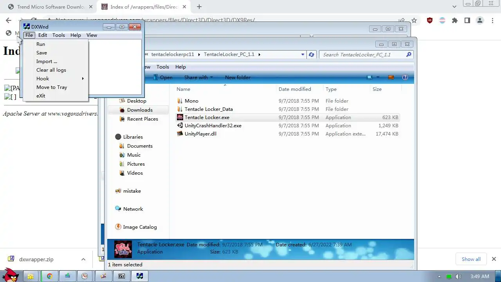
Task: Open the DXWnd Edit menu
Action: 43,35
